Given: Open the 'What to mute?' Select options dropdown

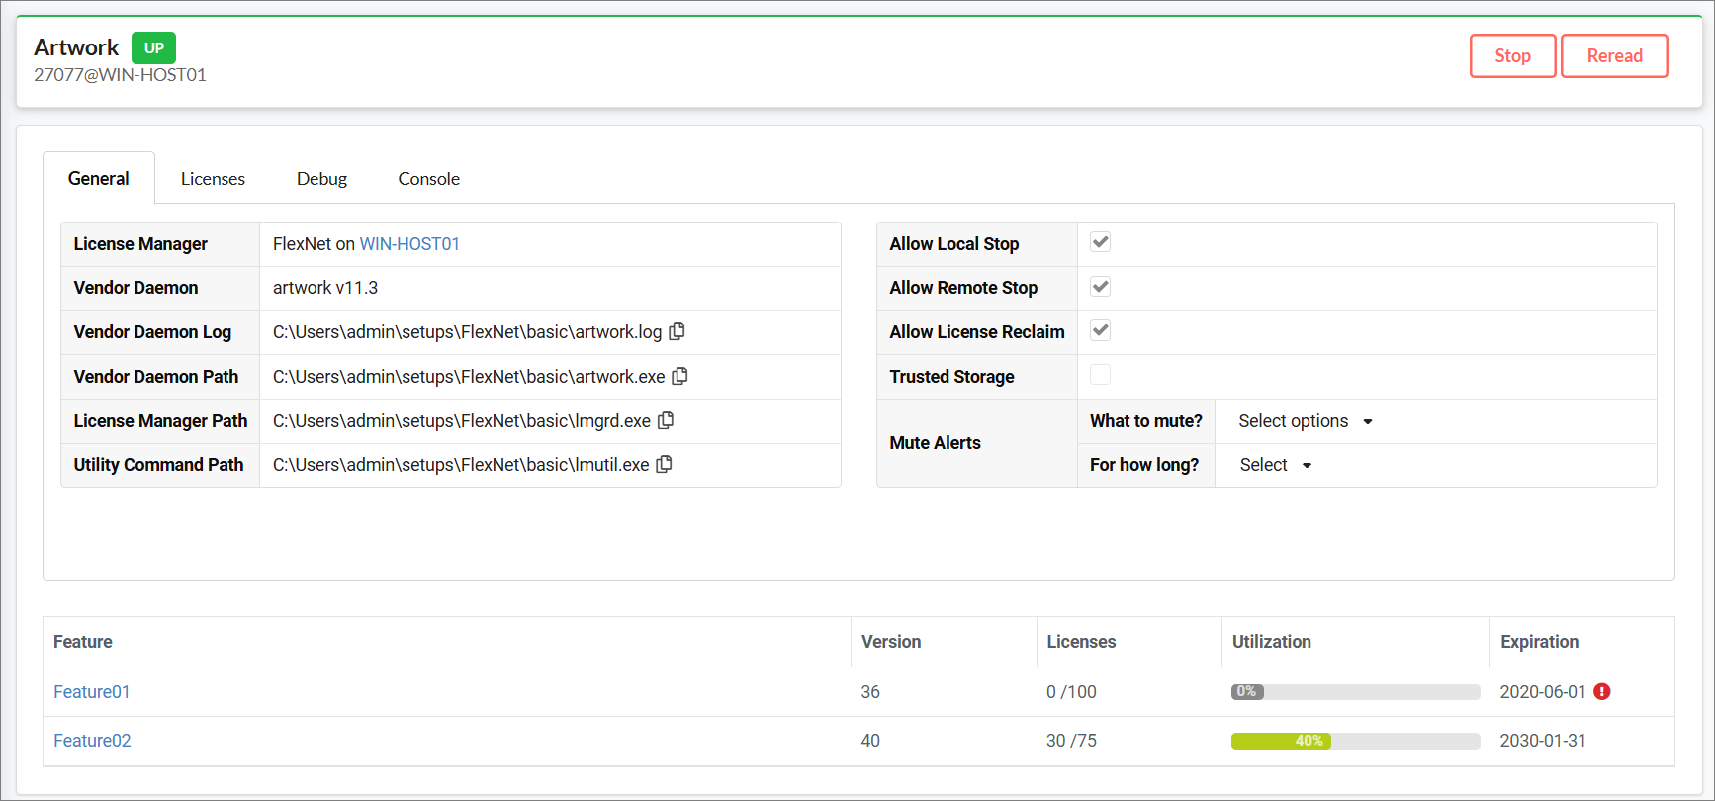Looking at the screenshot, I should 1306,421.
